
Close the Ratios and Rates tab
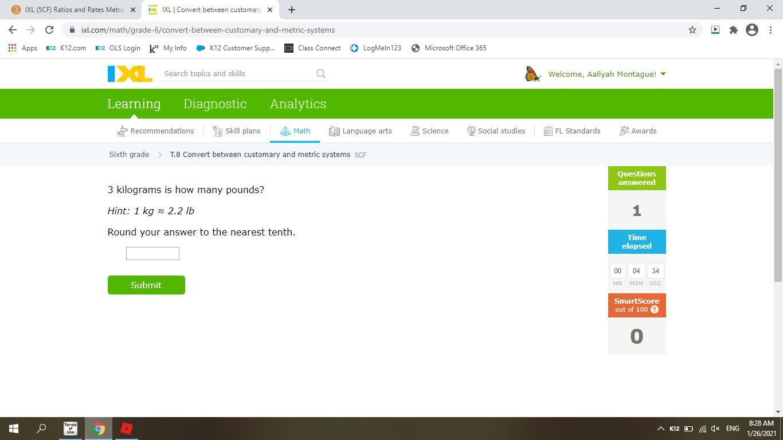pos(134,10)
